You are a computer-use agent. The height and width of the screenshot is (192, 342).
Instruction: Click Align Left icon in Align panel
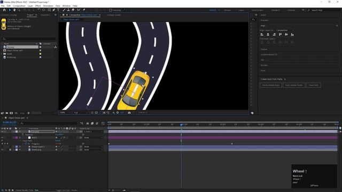262,34
